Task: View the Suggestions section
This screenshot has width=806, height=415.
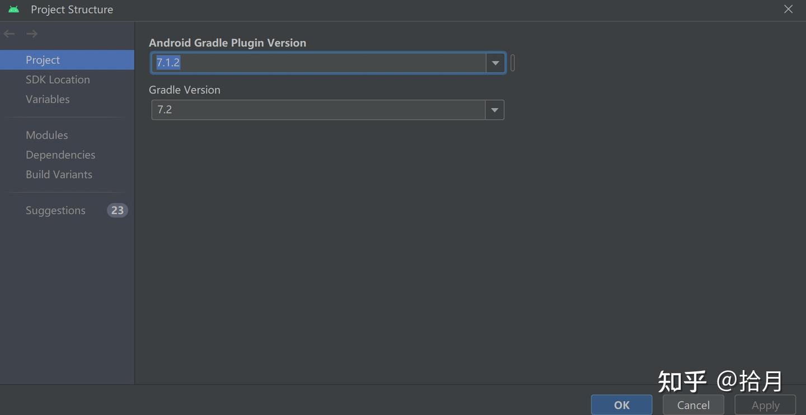Action: (55, 210)
